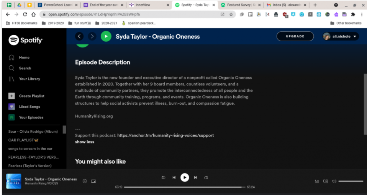Switch to PowerSchool Learning tab
Screen dimensions: 367x195
tap(58, 5)
